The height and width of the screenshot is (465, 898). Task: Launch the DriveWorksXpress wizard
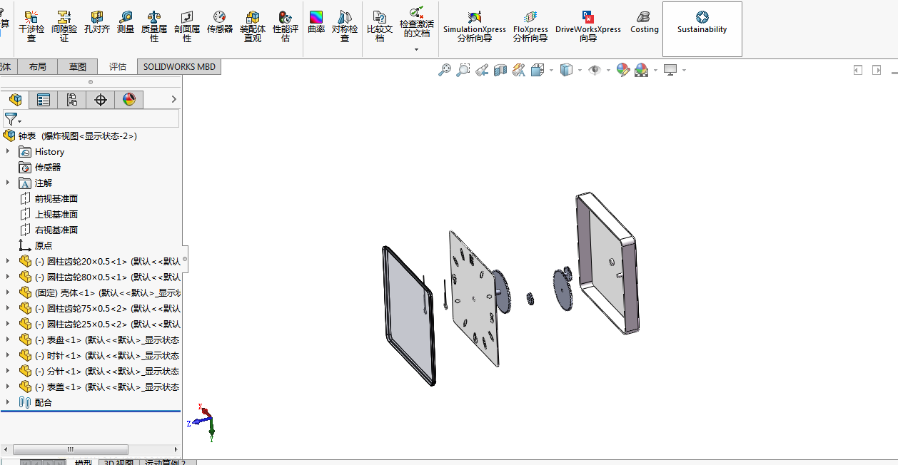coord(588,26)
